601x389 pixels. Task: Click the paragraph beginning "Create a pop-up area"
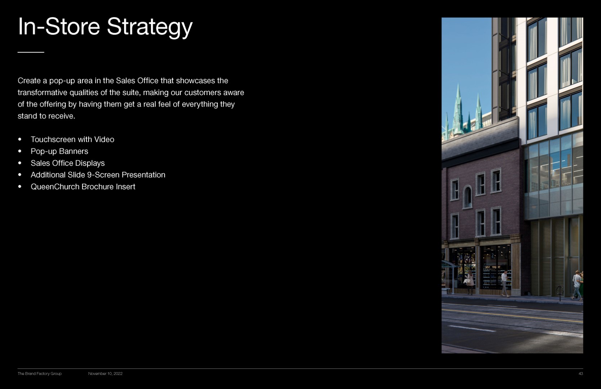pyautogui.click(x=131, y=98)
